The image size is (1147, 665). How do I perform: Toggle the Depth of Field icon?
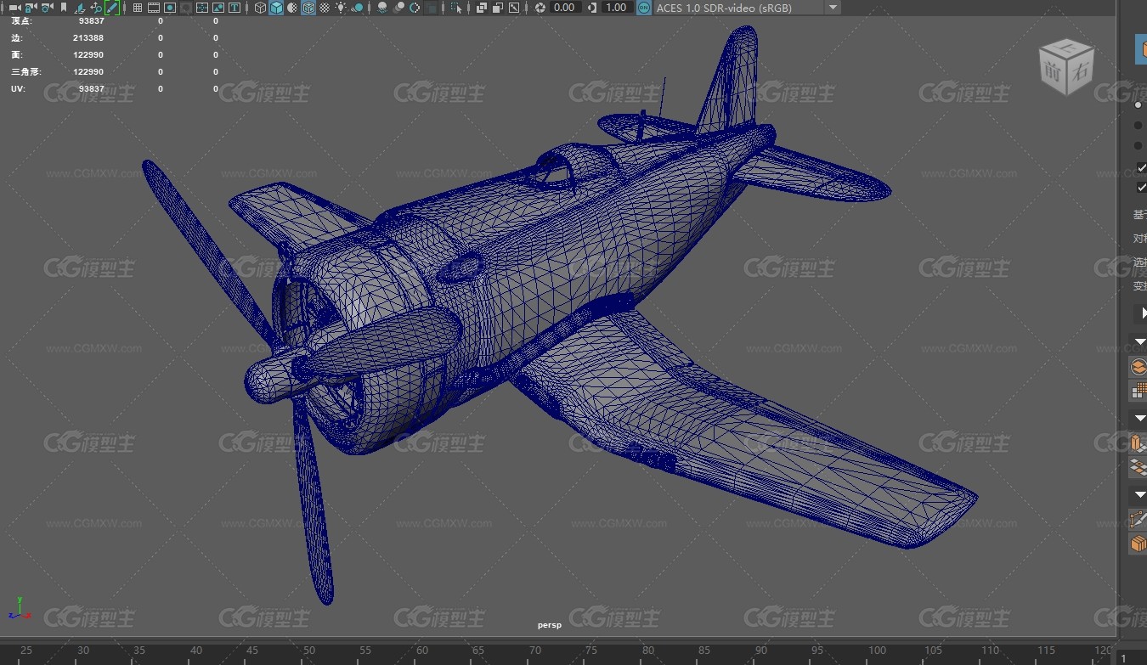point(432,8)
